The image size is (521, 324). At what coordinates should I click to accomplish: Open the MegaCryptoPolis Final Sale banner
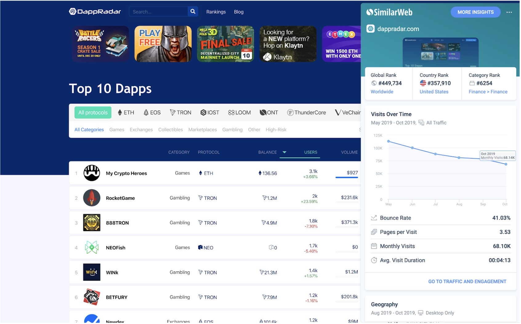click(225, 44)
